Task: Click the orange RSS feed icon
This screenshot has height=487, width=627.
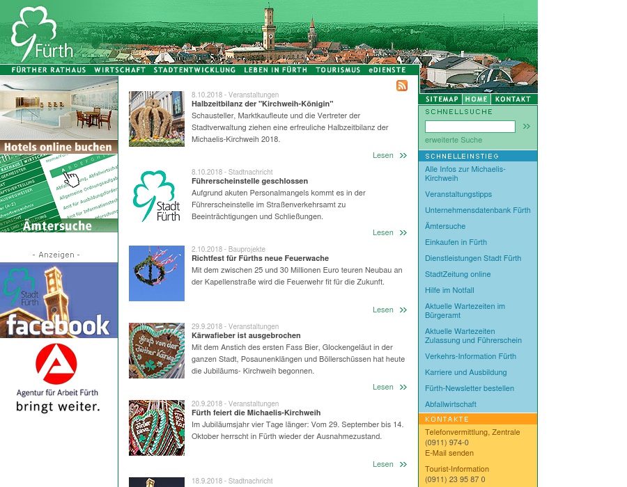Action: point(402,86)
